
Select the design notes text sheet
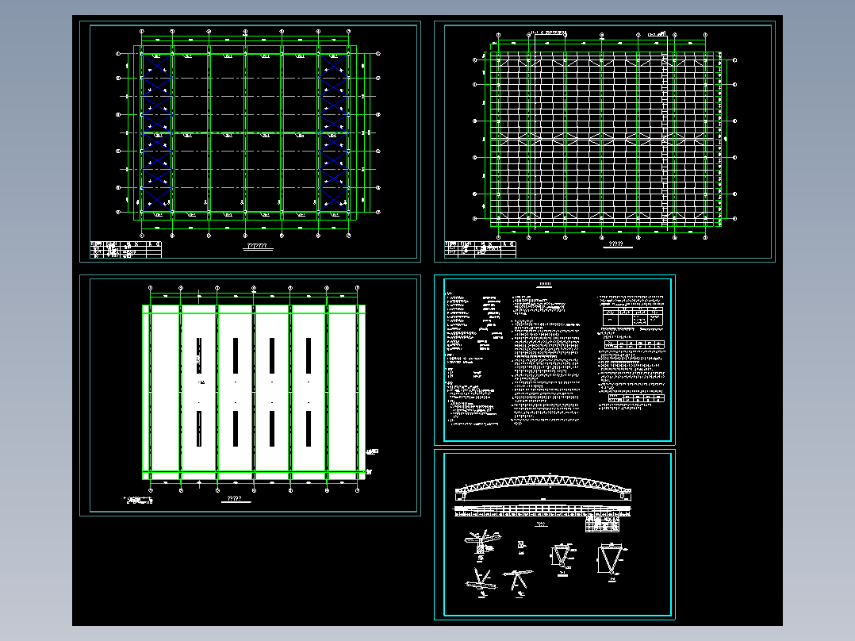point(554,360)
